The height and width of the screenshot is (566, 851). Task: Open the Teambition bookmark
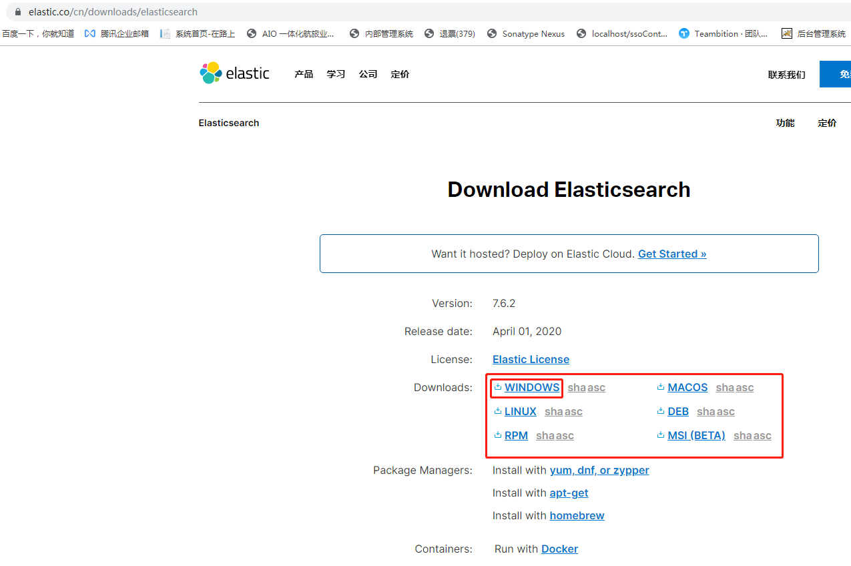coord(724,33)
